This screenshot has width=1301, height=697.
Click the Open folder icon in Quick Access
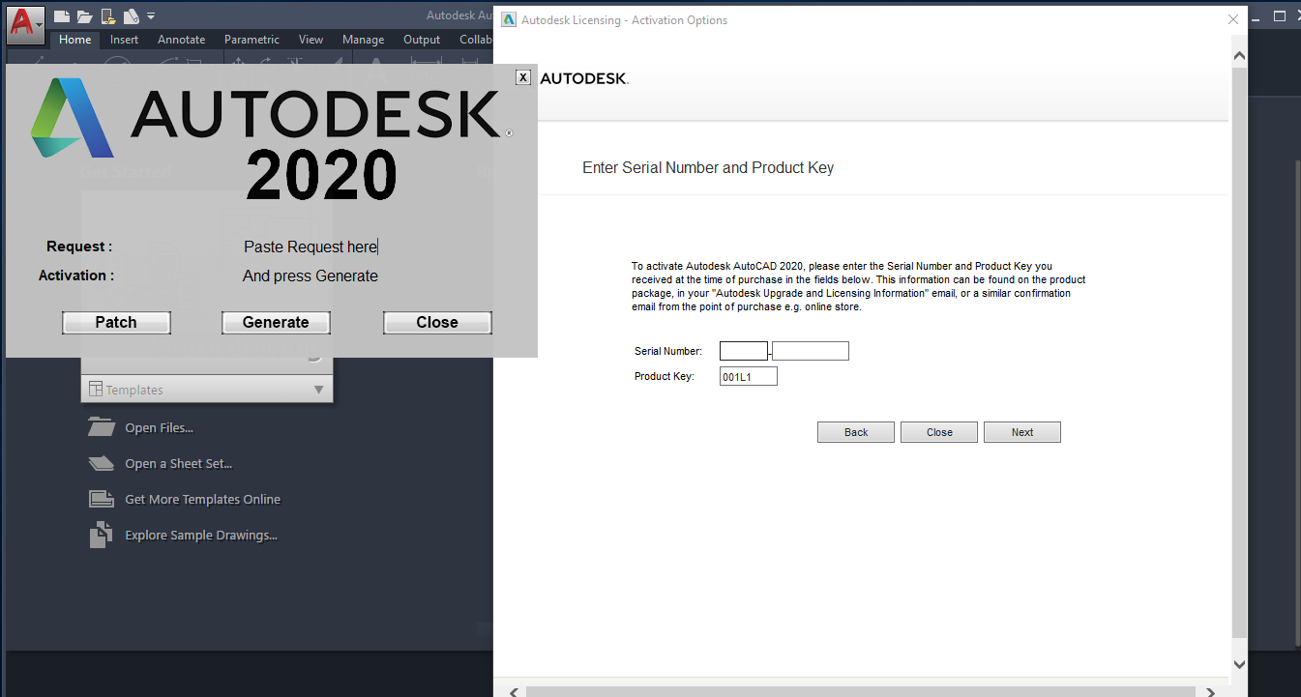coord(84,15)
